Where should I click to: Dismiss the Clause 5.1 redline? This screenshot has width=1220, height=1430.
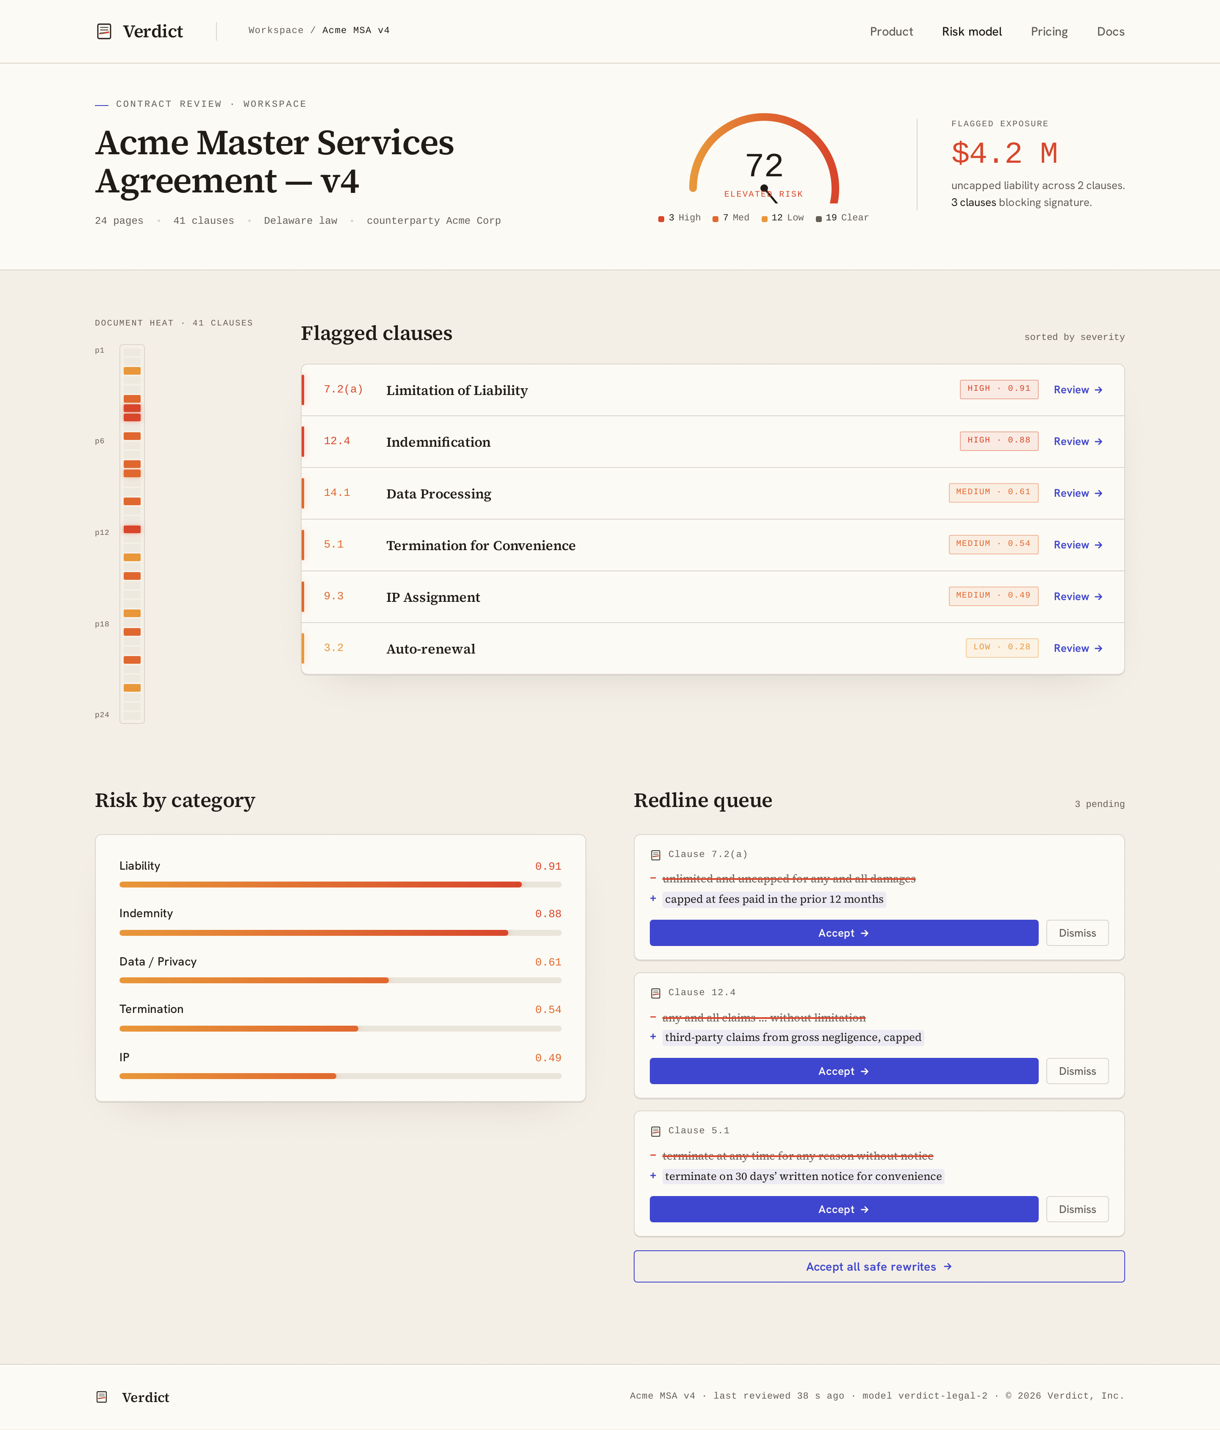pos(1076,1209)
